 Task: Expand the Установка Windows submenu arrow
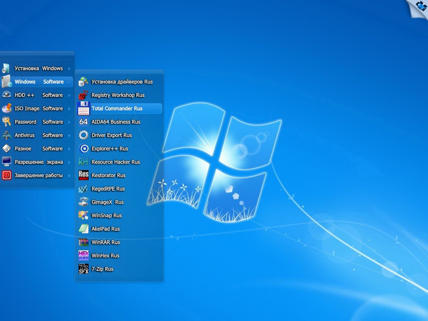pyautogui.click(x=69, y=69)
